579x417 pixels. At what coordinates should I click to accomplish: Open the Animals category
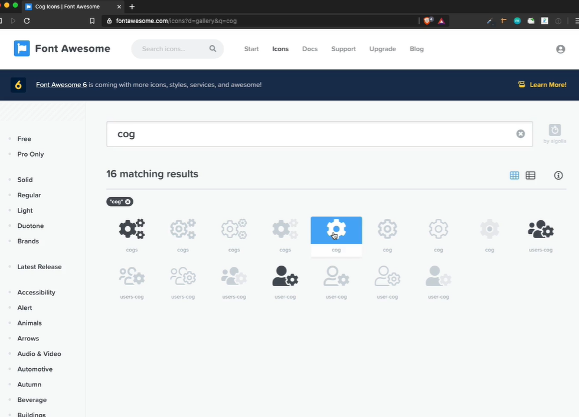(30, 323)
